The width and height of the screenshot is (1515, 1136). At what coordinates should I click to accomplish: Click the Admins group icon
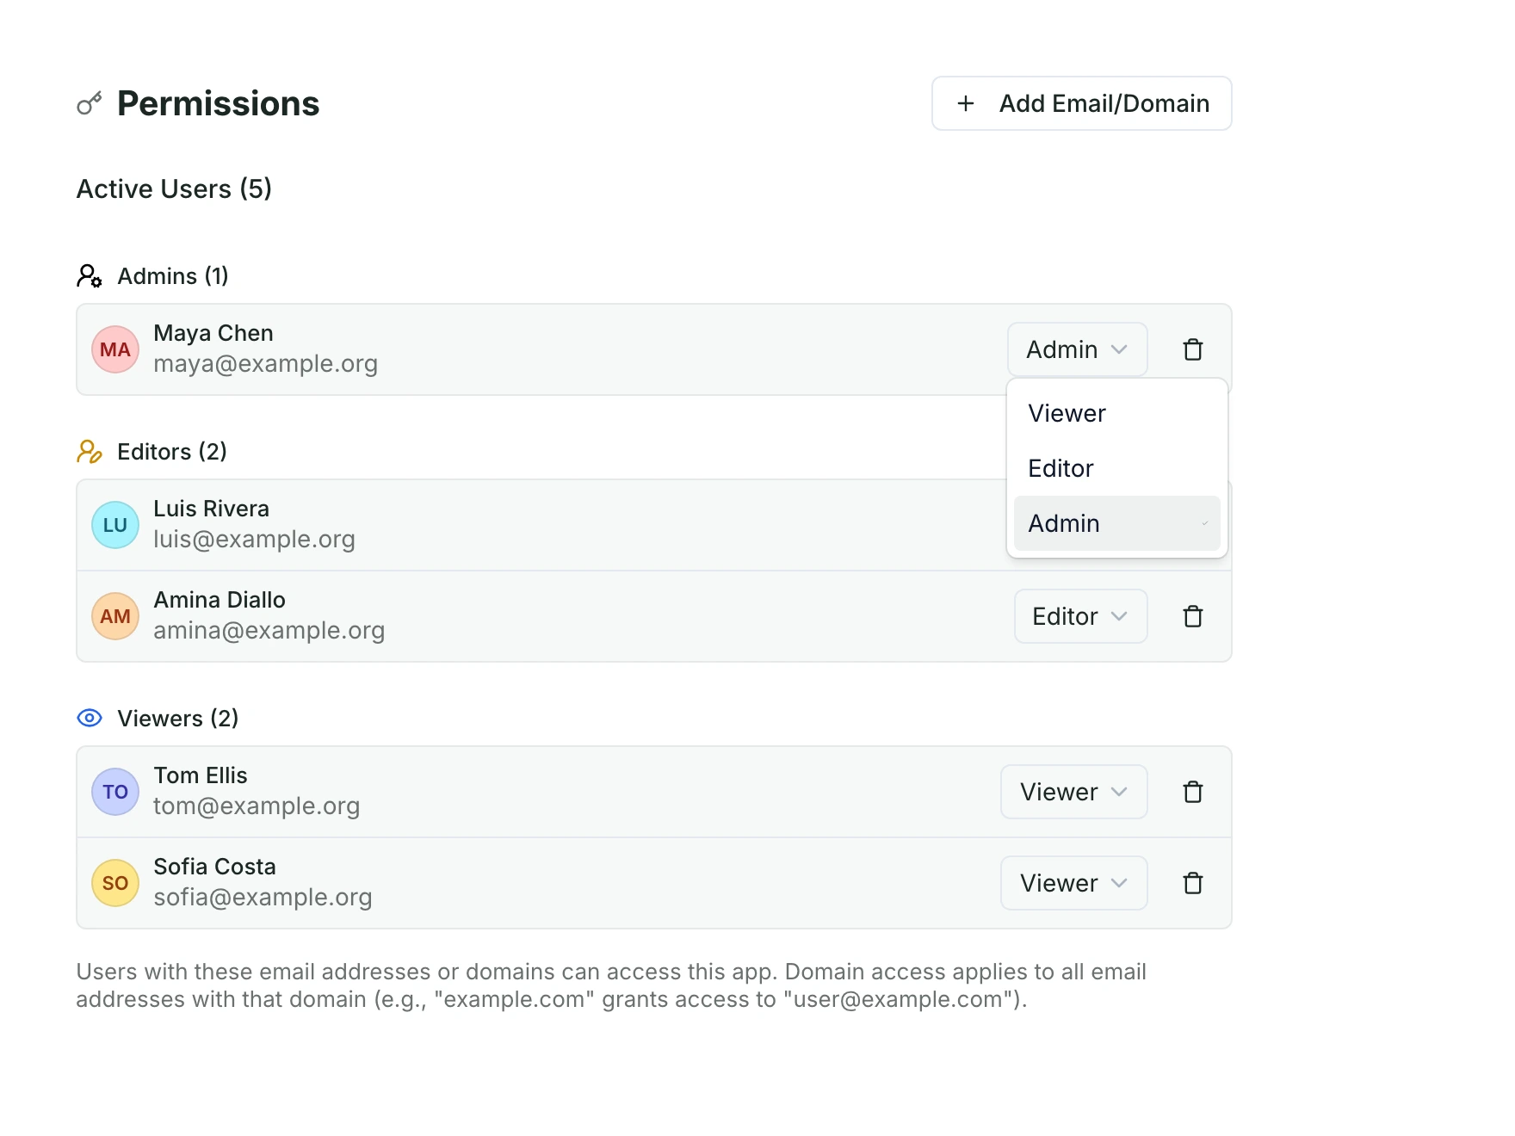90,276
